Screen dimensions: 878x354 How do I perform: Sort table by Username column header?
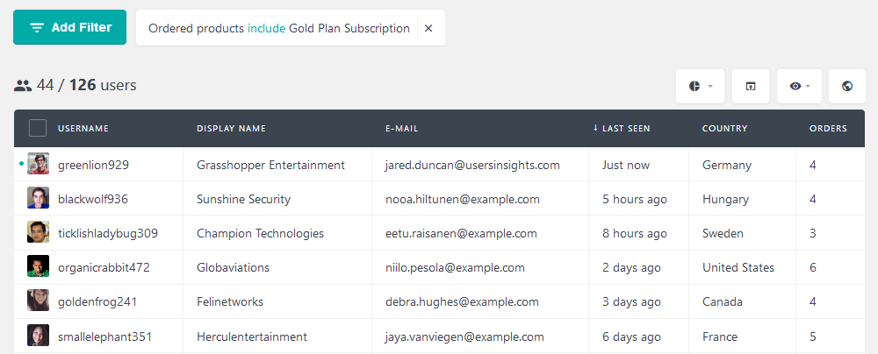point(83,129)
